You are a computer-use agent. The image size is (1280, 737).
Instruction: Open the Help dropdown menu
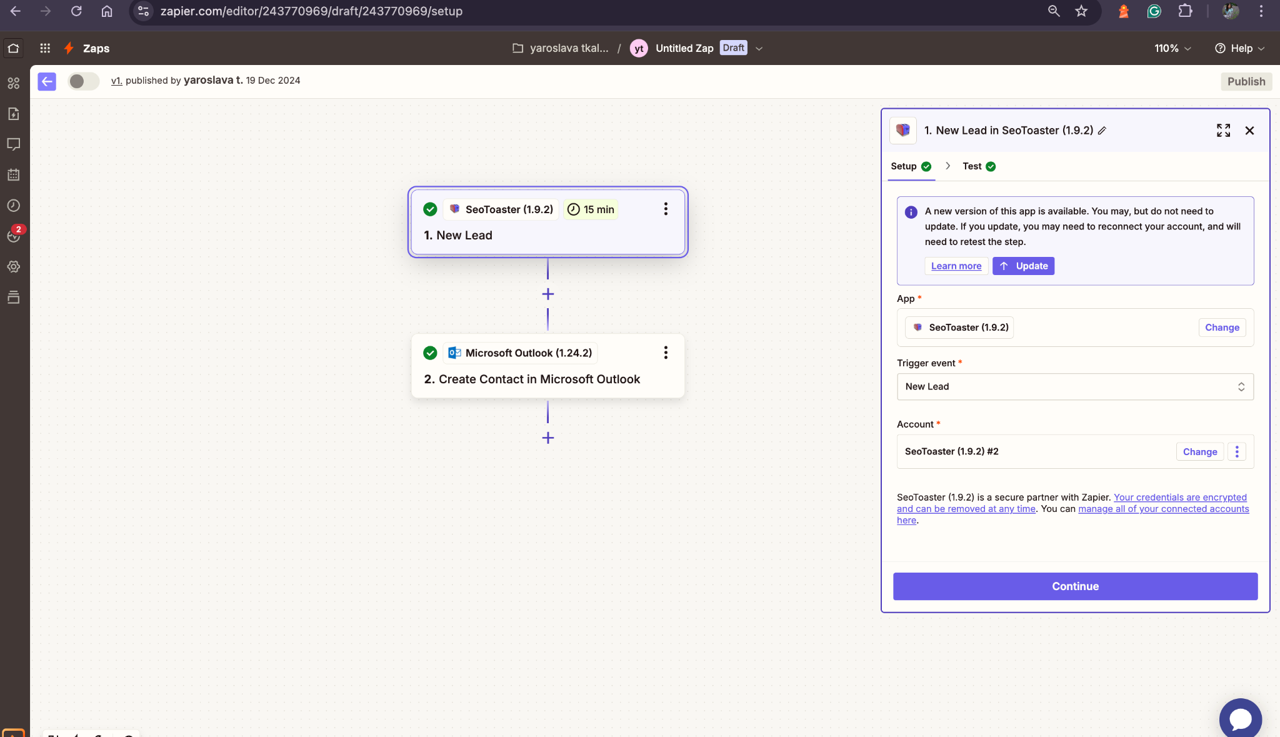tap(1240, 48)
